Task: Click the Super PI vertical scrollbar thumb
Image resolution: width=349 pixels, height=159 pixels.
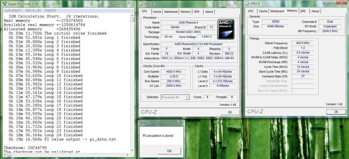Action: [132, 20]
